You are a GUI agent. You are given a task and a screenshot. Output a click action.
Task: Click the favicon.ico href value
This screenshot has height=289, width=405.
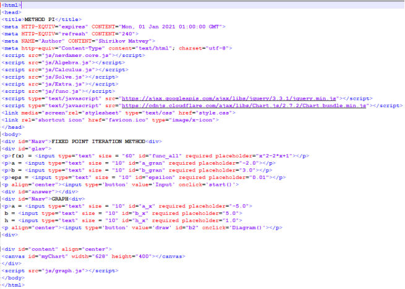tap(127, 120)
